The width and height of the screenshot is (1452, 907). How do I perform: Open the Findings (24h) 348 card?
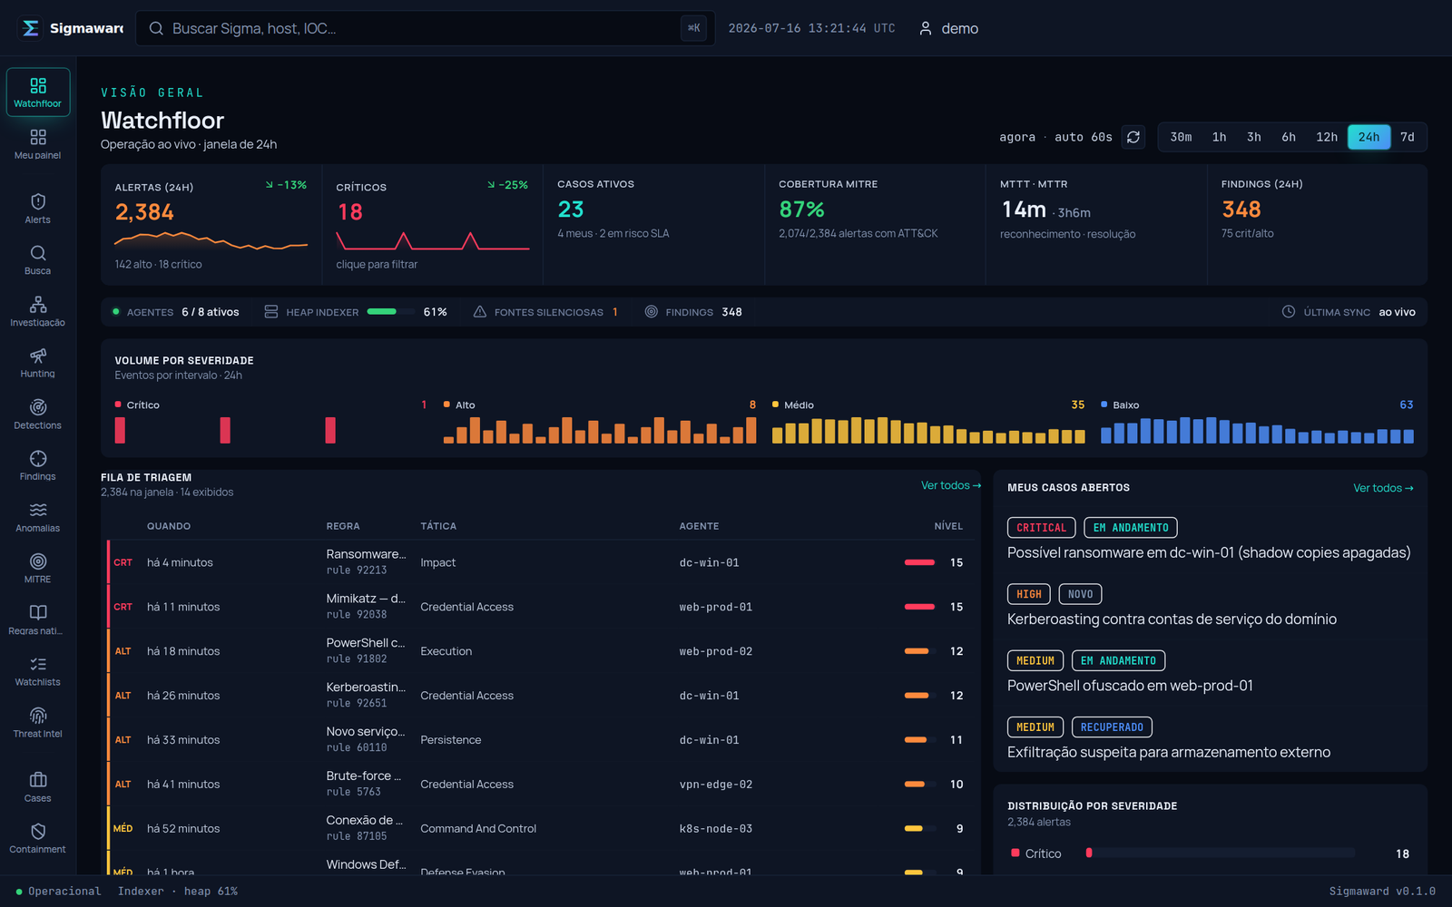point(1318,225)
